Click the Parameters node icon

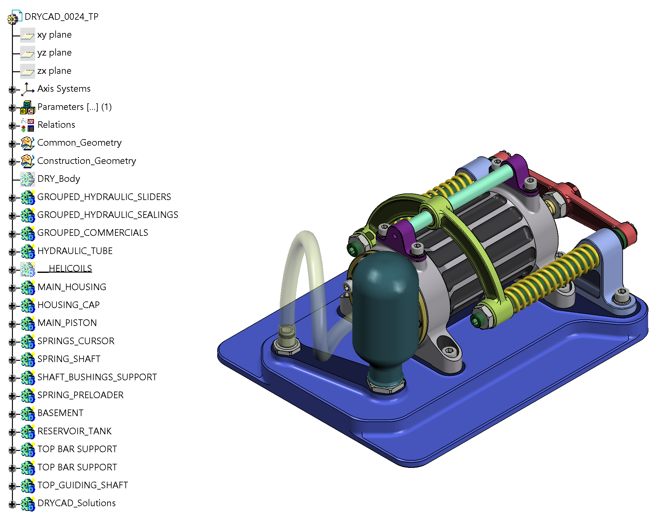click(28, 107)
